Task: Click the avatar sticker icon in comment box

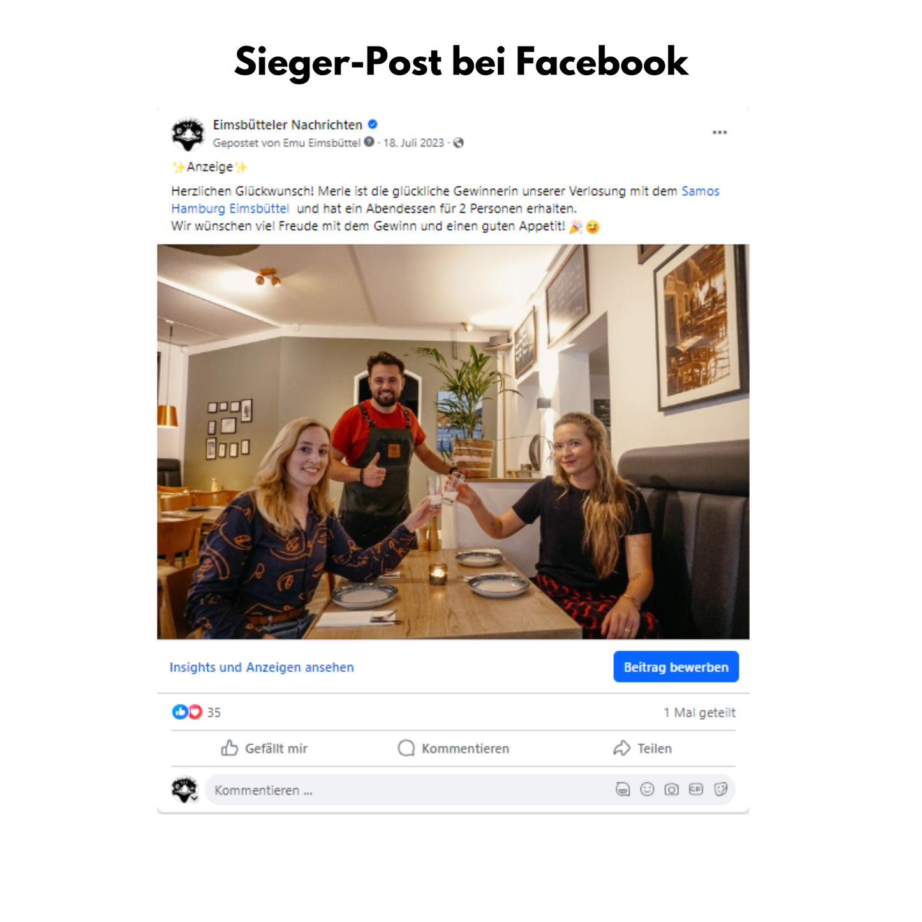Action: 623,790
